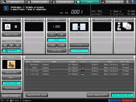
Task: Select Colore auto mode
Action: pyautogui.click(x=12, y=88)
